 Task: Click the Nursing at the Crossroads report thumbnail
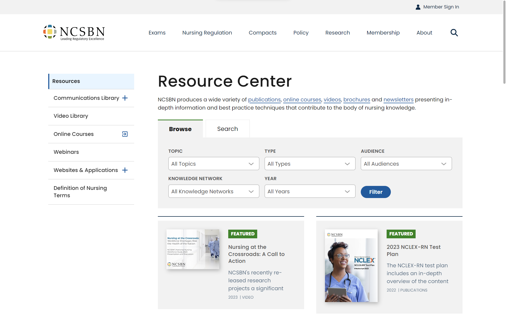tap(193, 249)
